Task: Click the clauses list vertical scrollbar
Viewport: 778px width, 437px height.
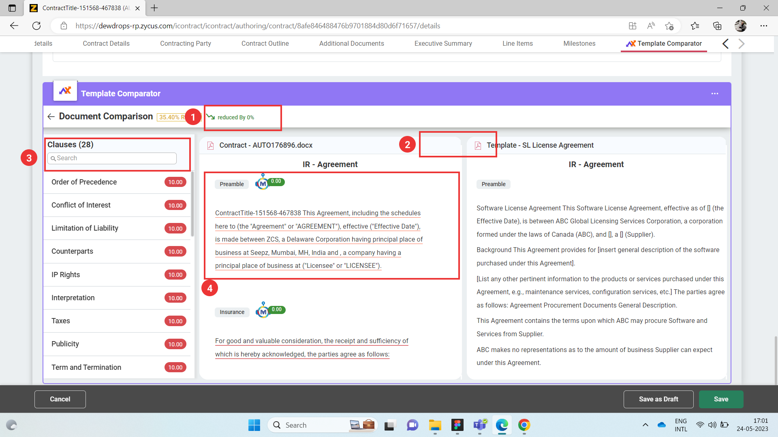Action: point(192,204)
